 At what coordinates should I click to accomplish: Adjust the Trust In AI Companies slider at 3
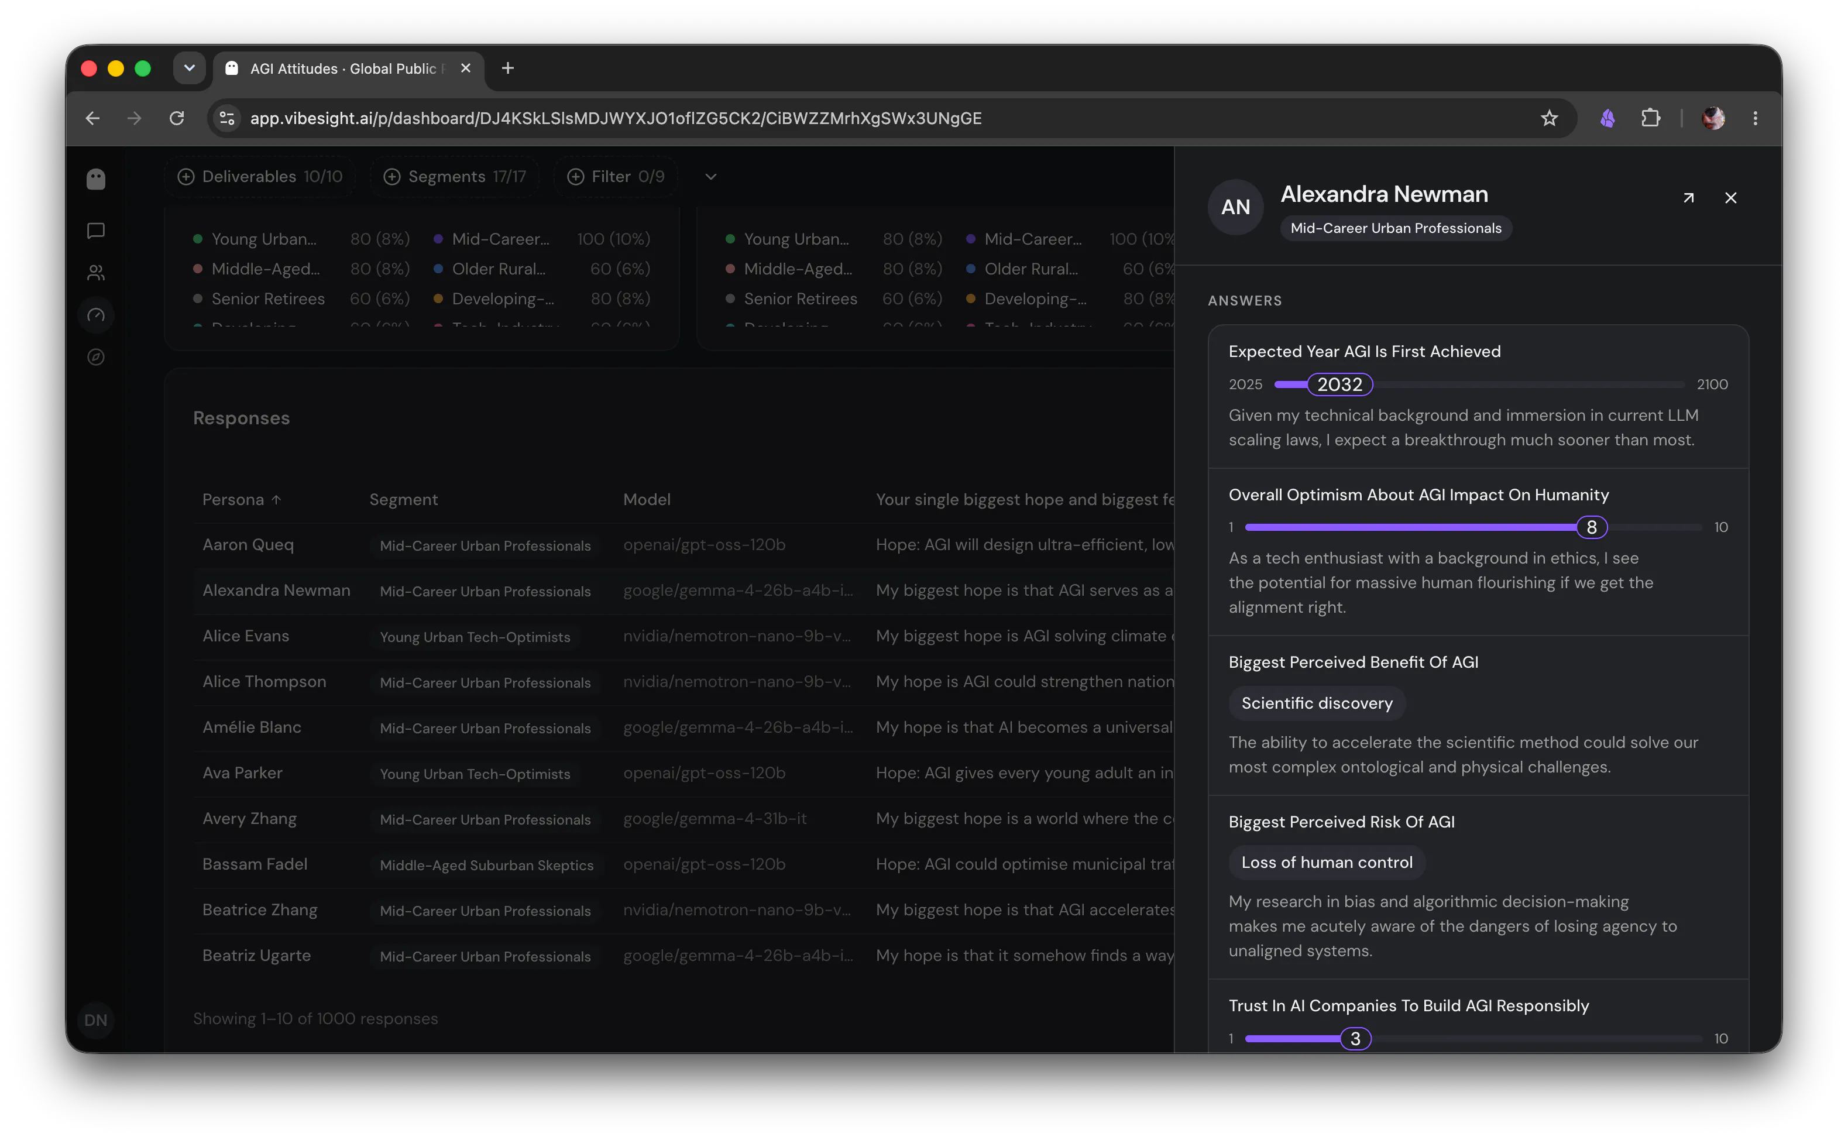(x=1355, y=1038)
